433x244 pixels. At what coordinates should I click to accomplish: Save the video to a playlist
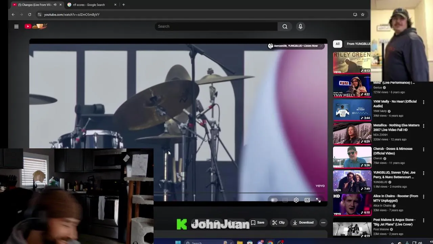(x=257, y=223)
